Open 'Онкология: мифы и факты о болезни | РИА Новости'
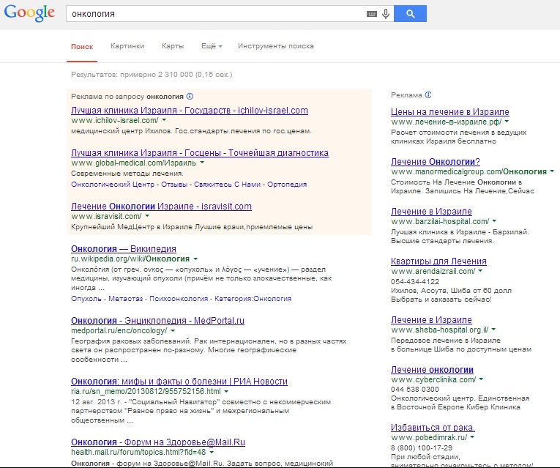The width and height of the screenshot is (560, 468). [x=179, y=382]
